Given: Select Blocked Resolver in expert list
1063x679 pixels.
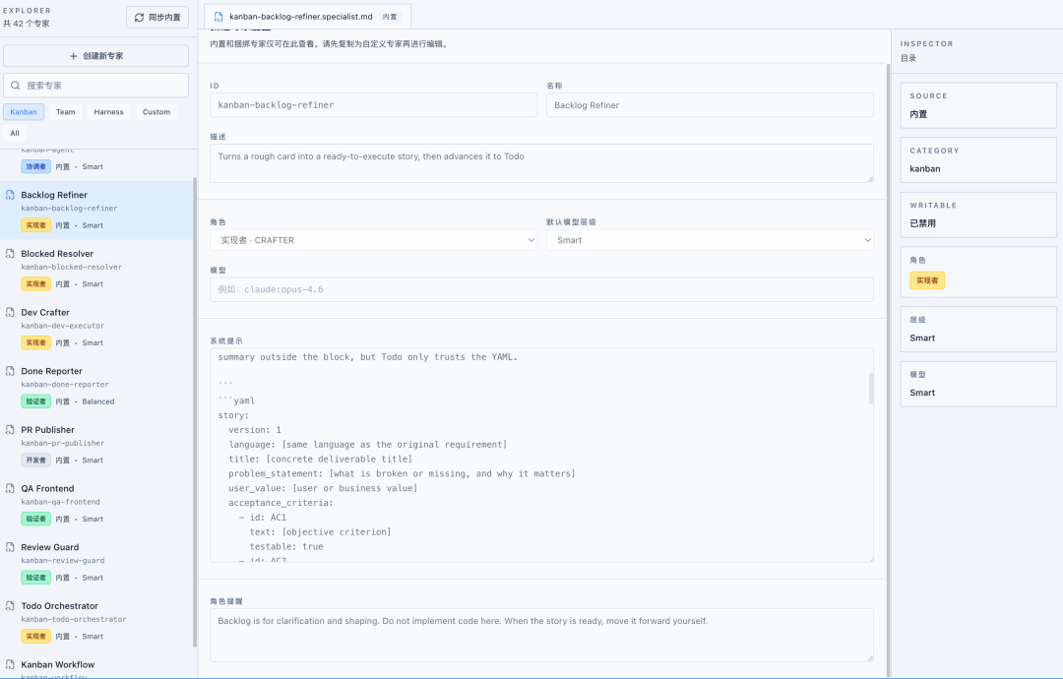Looking at the screenshot, I should pyautogui.click(x=96, y=269).
